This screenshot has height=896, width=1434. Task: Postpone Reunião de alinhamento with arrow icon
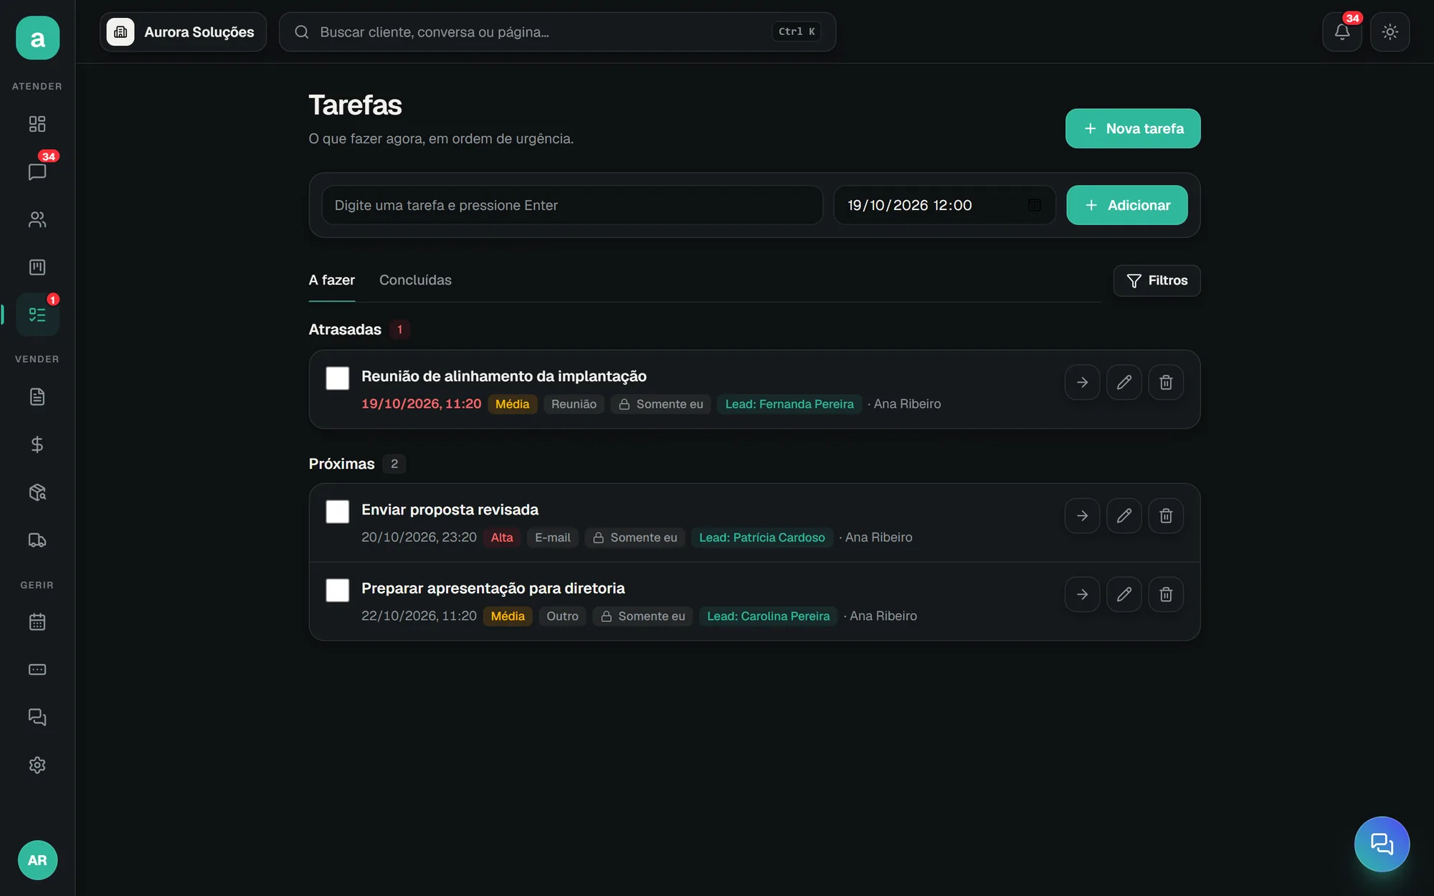tap(1083, 382)
